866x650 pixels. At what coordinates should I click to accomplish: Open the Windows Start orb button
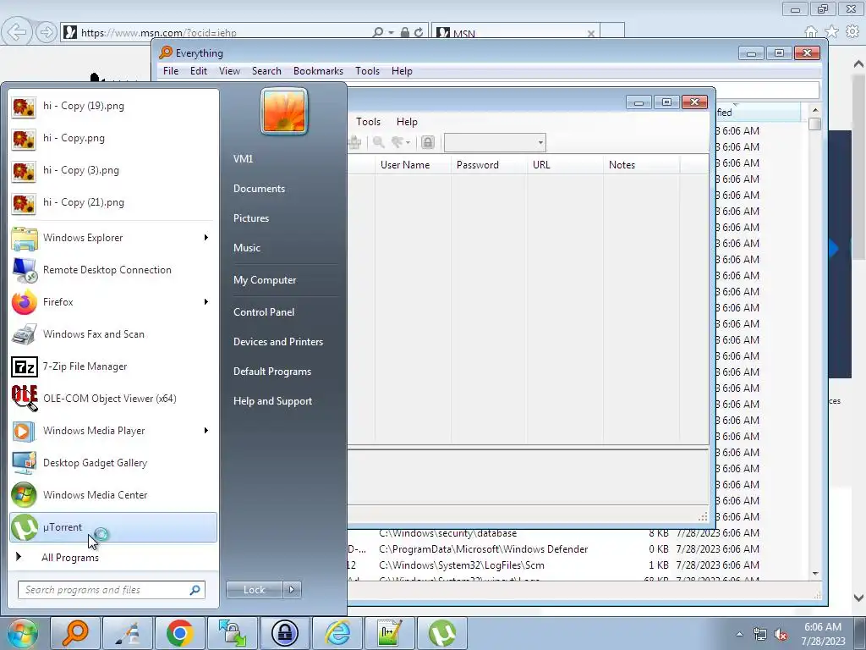click(22, 633)
